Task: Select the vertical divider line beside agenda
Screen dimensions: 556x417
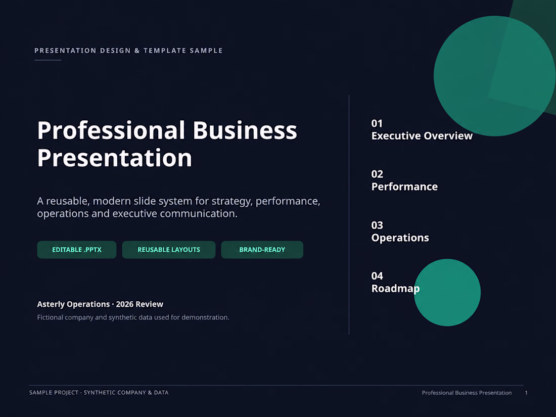Action: (349, 214)
